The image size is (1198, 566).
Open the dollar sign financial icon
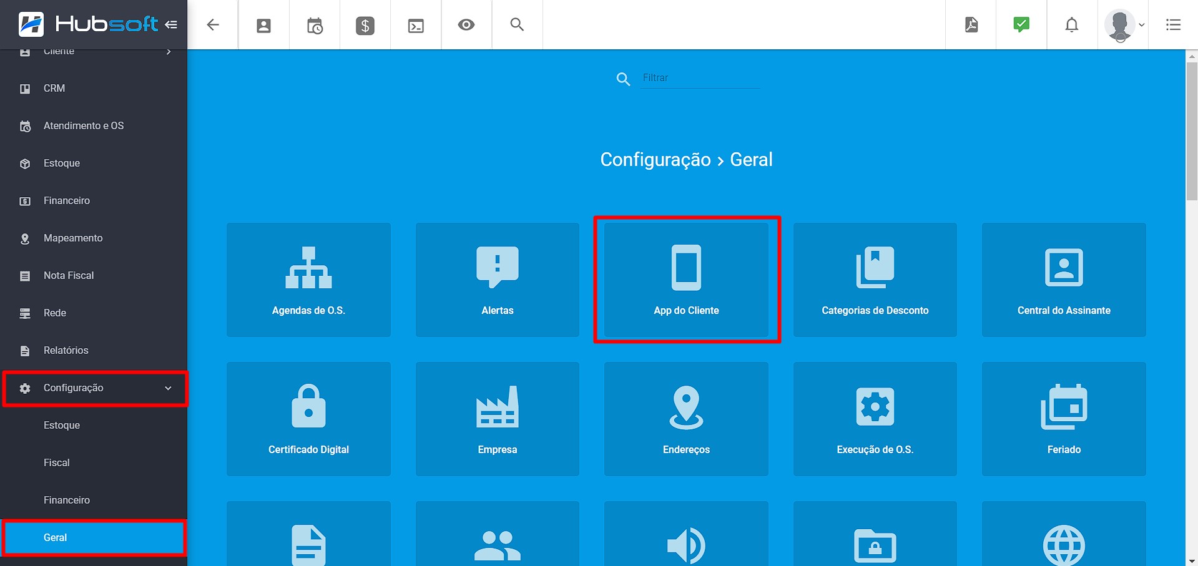tap(365, 26)
